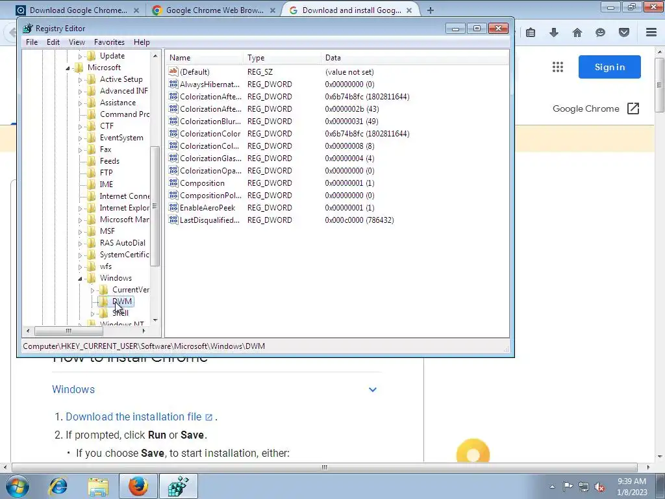Expand the Shell tree node
Image resolution: width=665 pixels, height=499 pixels.
pyautogui.click(x=92, y=314)
